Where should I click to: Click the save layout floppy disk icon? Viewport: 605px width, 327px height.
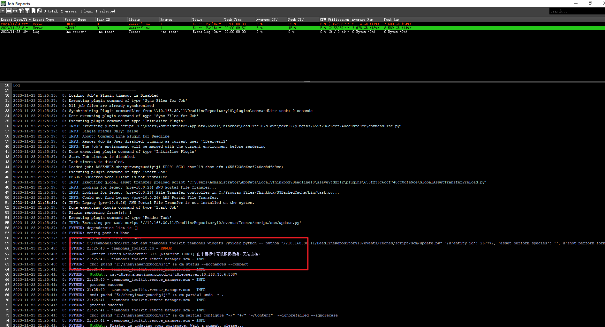coord(9,11)
